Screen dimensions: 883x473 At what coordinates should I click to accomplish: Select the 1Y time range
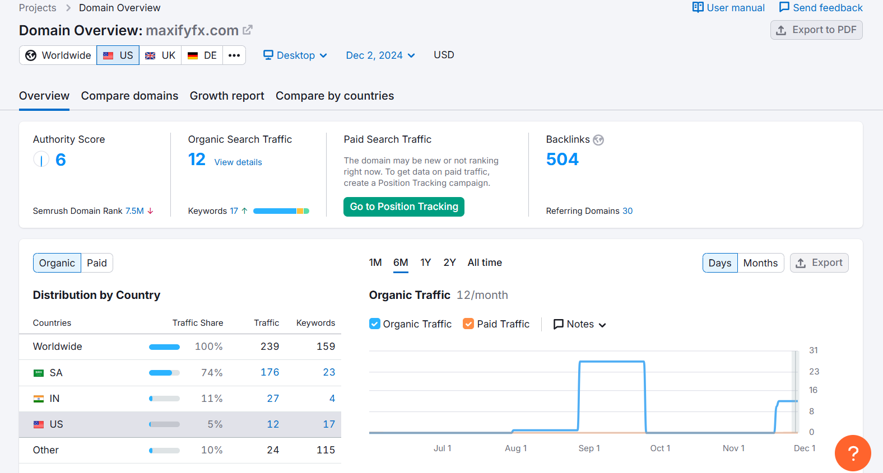(426, 263)
